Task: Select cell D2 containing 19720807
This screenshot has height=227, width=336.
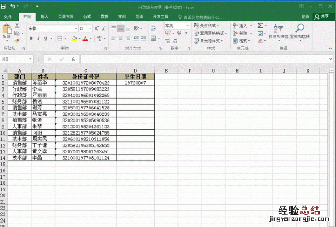Action: pos(135,83)
